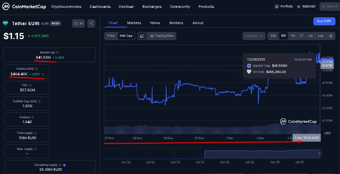
Task: Select the 1M time range
Action: click(x=292, y=36)
